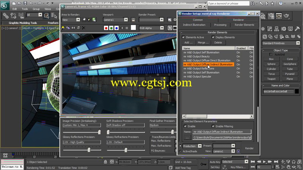Toggle the Elements Active checkbox

(183, 37)
